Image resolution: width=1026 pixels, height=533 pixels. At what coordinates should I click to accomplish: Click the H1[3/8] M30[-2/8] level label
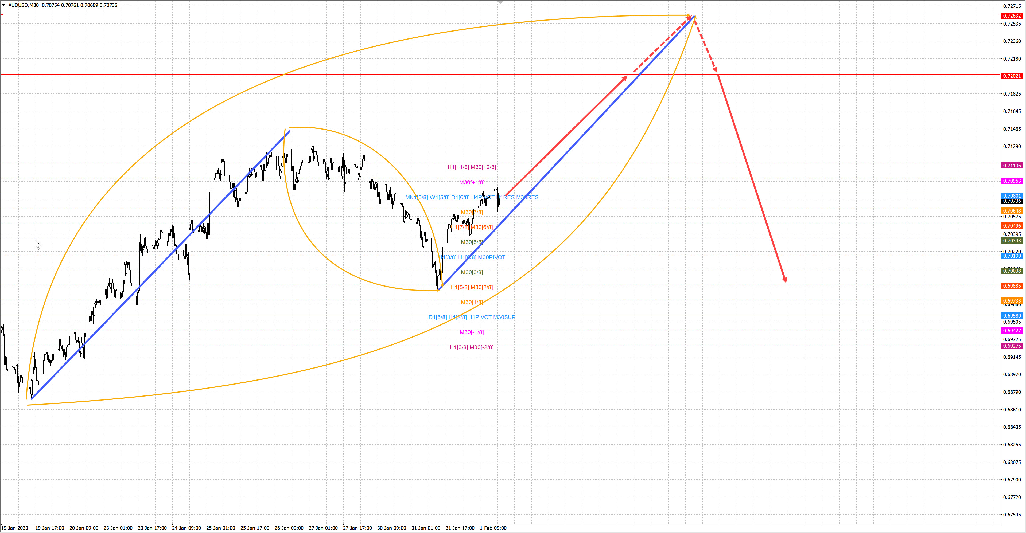pos(472,347)
